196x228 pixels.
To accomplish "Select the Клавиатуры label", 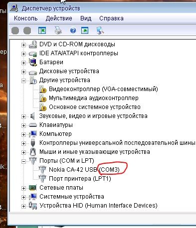I will (x=56, y=125).
